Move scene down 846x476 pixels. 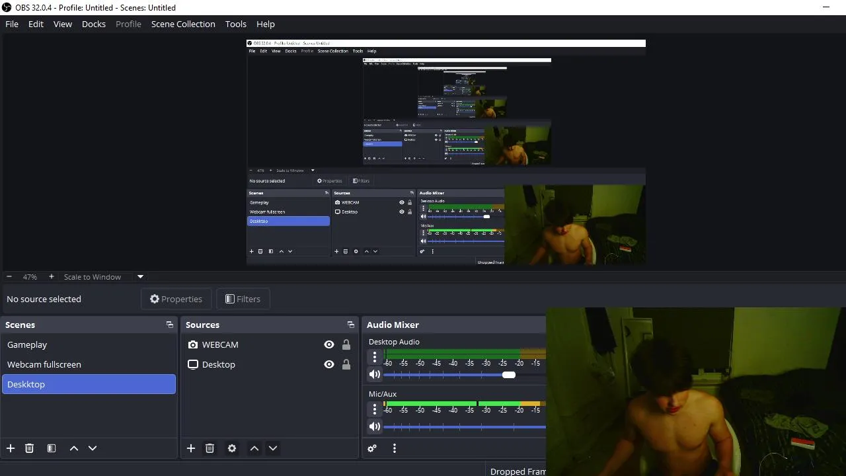93,448
